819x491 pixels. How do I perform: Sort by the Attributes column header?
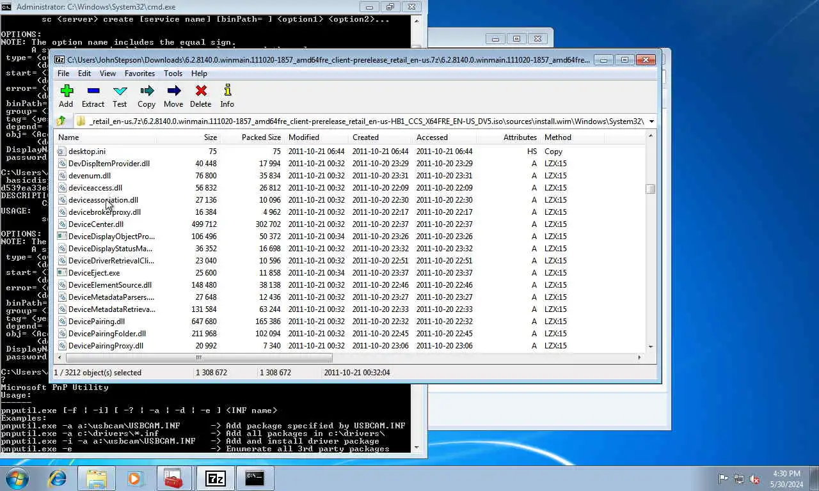509,137
